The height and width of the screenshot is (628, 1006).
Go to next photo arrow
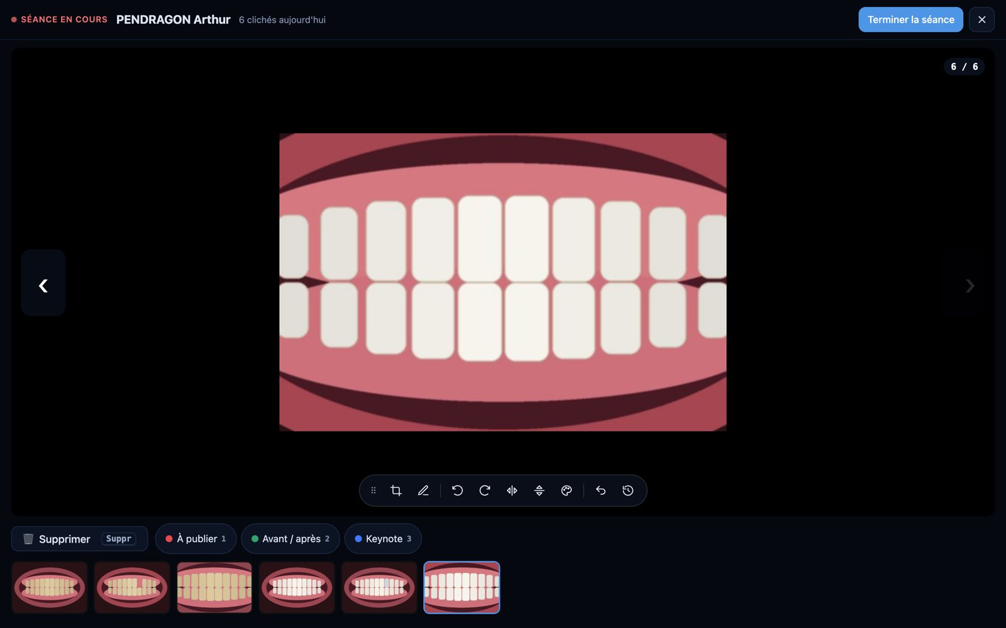tap(970, 286)
